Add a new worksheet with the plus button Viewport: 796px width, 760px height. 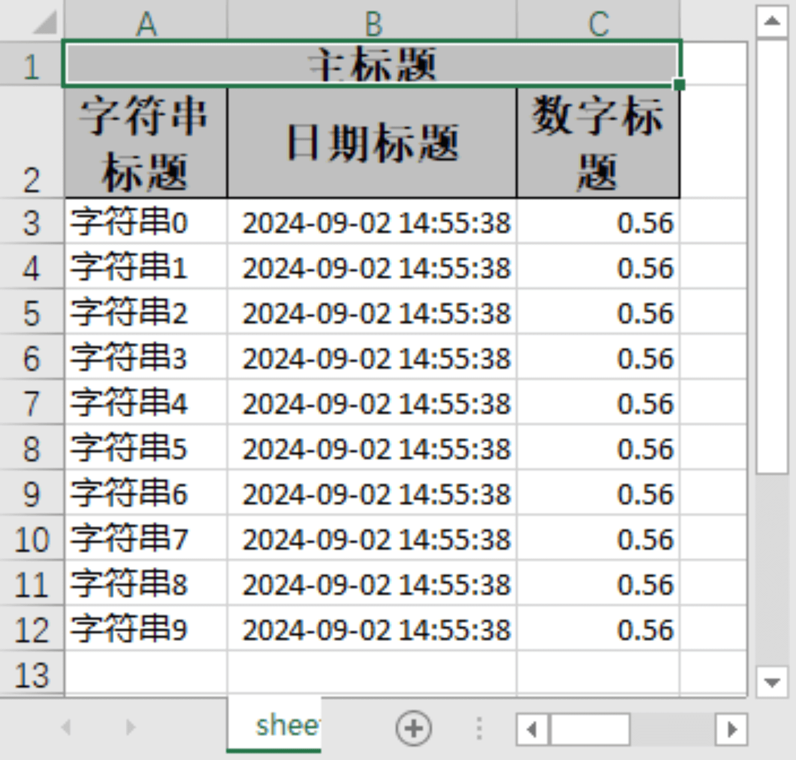pos(413,727)
